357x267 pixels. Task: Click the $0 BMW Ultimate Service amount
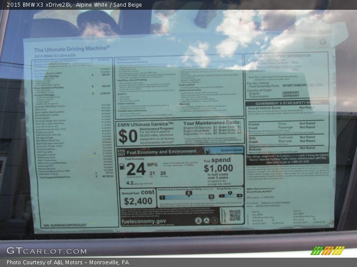click(x=128, y=136)
